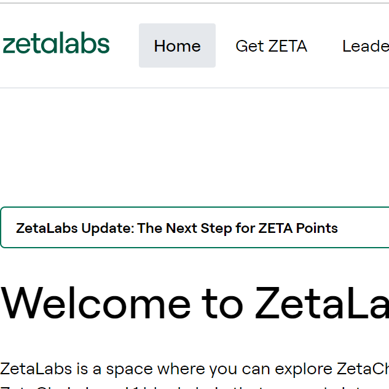Image resolution: width=389 pixels, height=389 pixels.
Task: Click the cut-off "ZetaCh" word in description
Action: [364, 369]
